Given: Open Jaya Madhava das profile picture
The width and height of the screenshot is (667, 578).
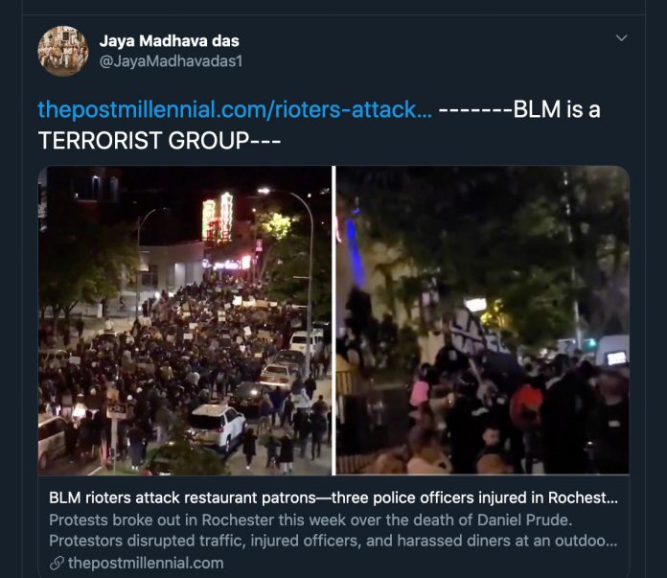Looking at the screenshot, I should click(63, 51).
